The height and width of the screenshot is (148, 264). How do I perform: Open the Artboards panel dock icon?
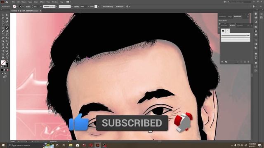[x=256, y=71]
